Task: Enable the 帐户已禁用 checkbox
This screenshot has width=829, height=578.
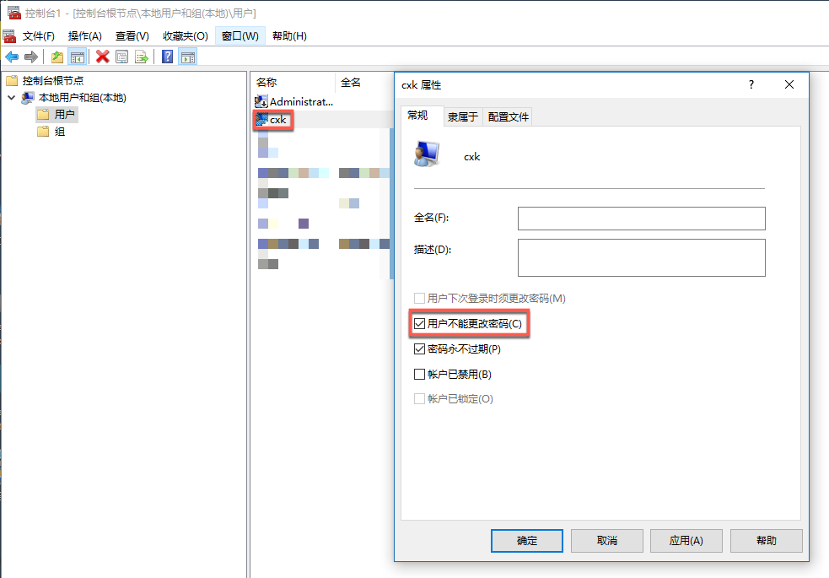Action: pyautogui.click(x=418, y=374)
